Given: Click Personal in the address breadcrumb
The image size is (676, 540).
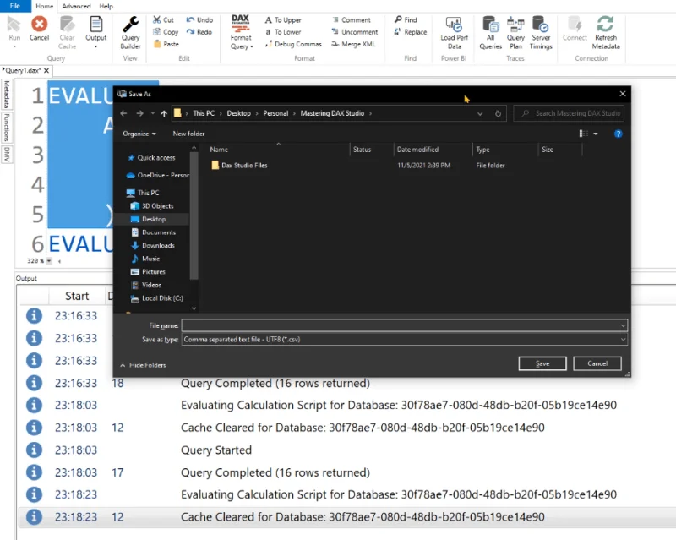Looking at the screenshot, I should tap(275, 113).
